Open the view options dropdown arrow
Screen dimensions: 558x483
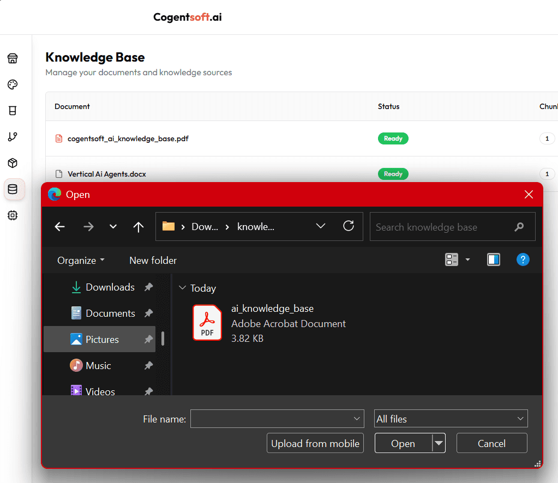click(x=467, y=259)
